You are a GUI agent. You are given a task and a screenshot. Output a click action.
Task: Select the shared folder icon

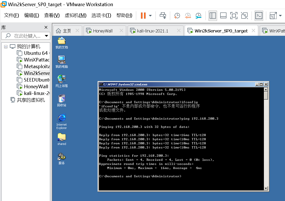coord(62,139)
